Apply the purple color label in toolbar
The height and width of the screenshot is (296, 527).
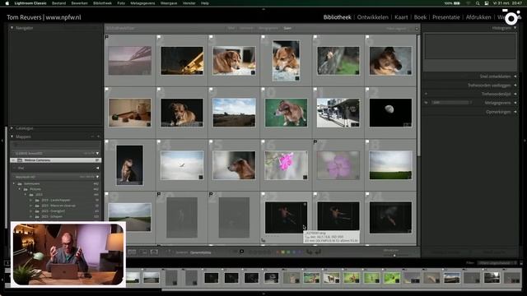pyautogui.click(x=299, y=252)
